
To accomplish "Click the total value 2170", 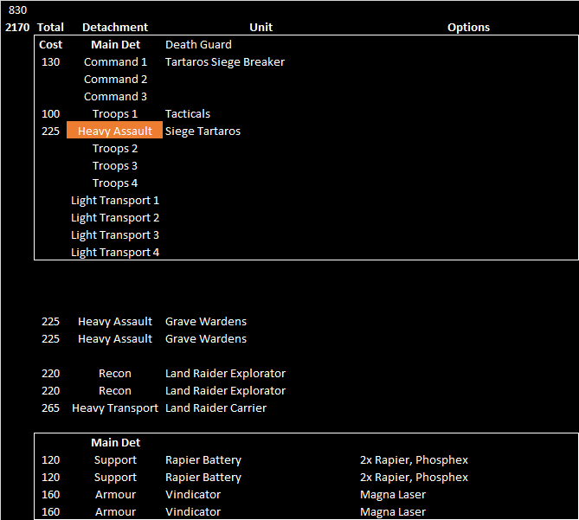I will click(17, 28).
